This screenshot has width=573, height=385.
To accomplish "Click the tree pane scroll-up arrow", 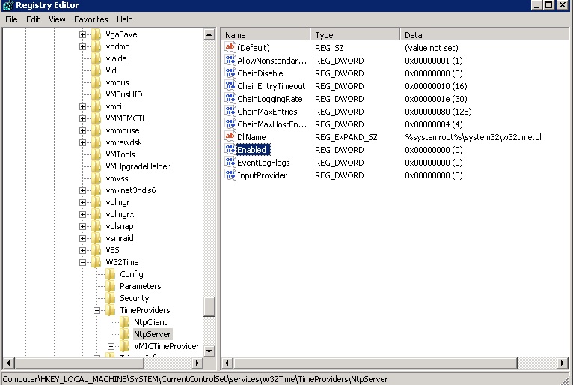I will coord(209,34).
